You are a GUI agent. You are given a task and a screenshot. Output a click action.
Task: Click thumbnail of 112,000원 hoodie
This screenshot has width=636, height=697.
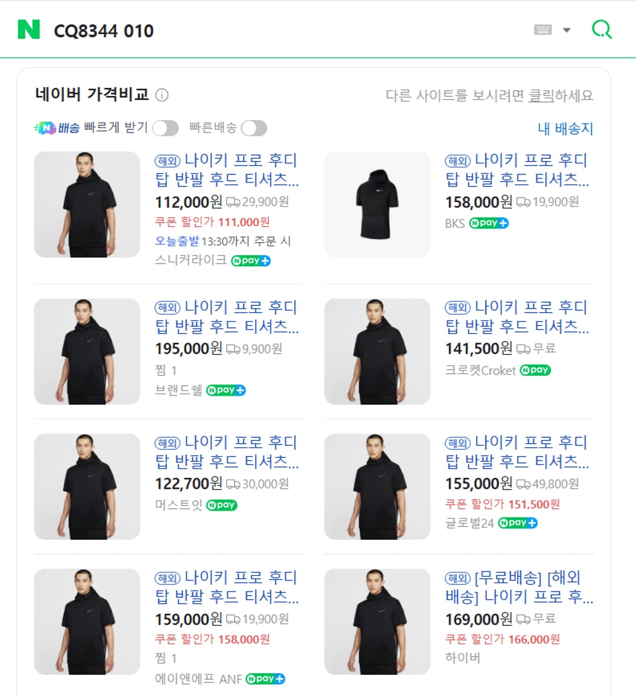87,205
